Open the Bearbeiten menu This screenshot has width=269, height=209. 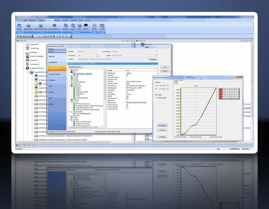click(x=33, y=20)
